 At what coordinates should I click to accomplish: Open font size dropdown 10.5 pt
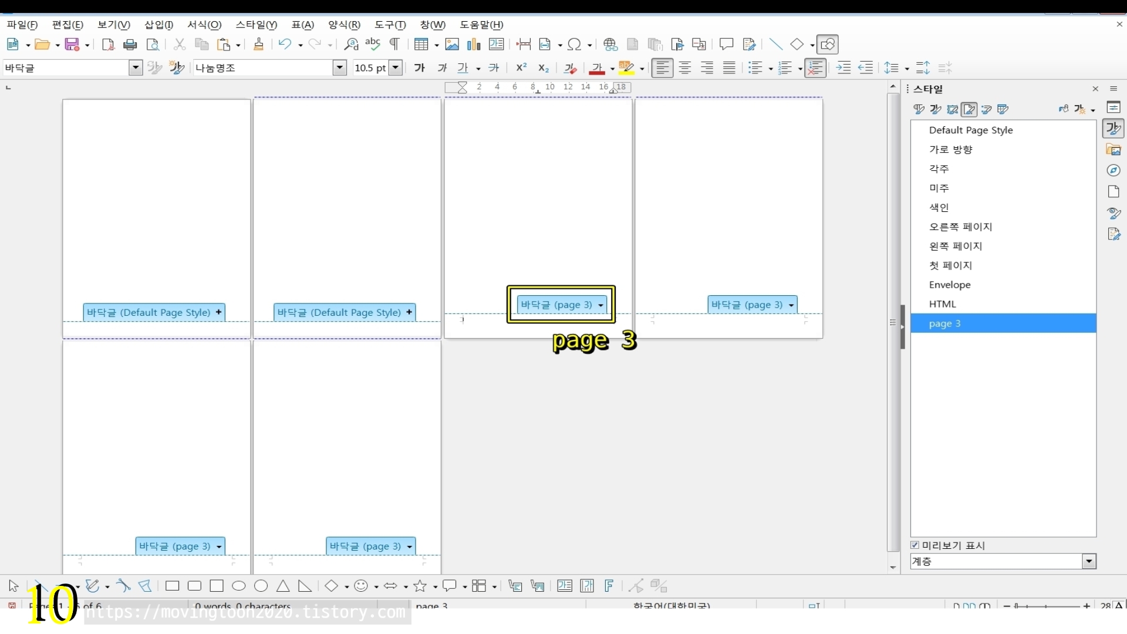[x=396, y=68]
